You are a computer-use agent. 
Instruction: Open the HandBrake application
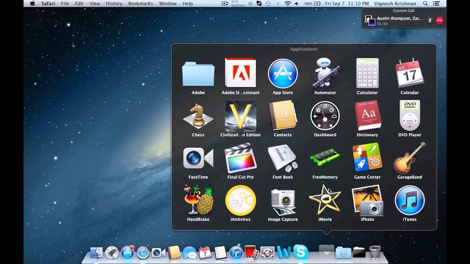click(198, 200)
